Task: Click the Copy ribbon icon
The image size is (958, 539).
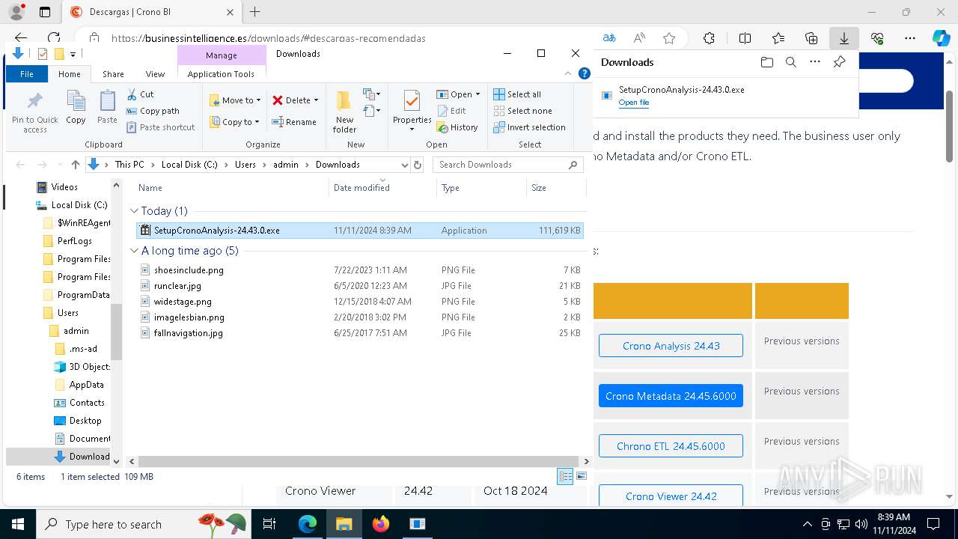Action: point(76,107)
